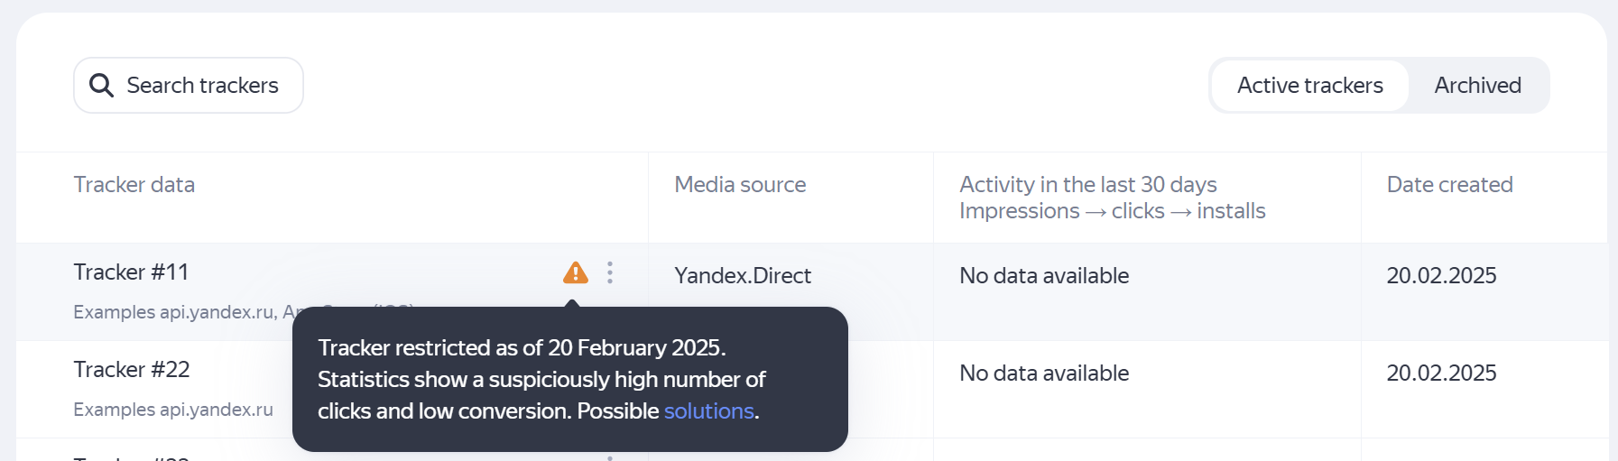Switch to the Active trackers tab

[x=1309, y=86]
